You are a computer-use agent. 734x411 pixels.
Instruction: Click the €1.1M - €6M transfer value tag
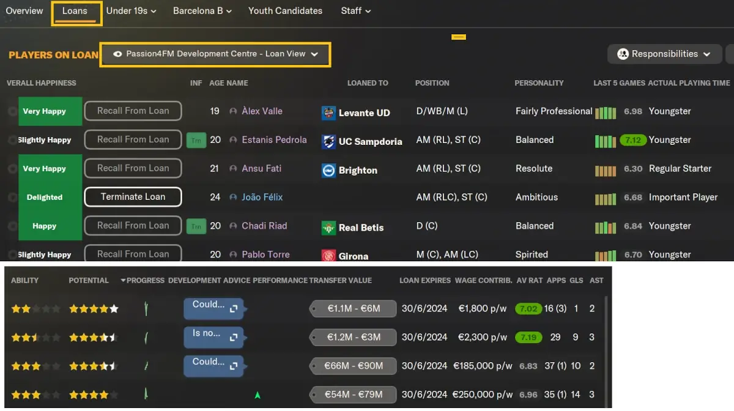[x=353, y=309]
